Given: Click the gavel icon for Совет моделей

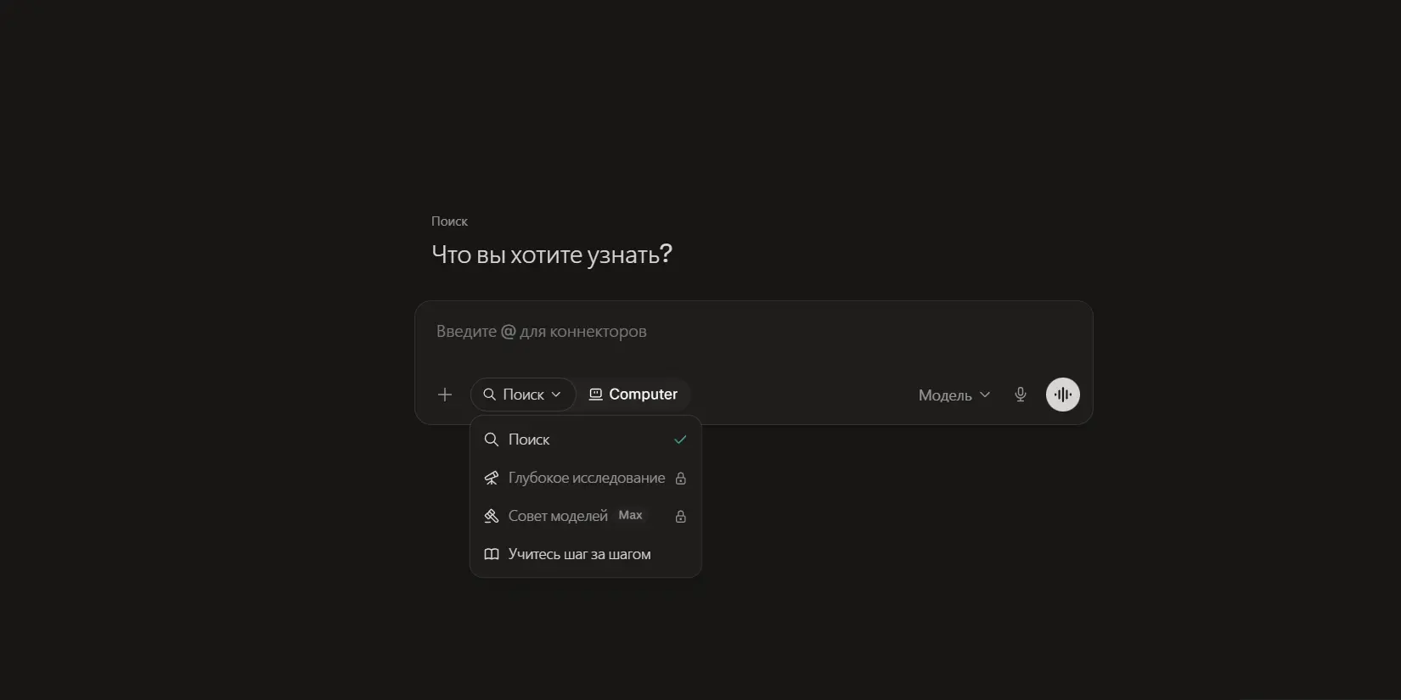Looking at the screenshot, I should click(492, 516).
